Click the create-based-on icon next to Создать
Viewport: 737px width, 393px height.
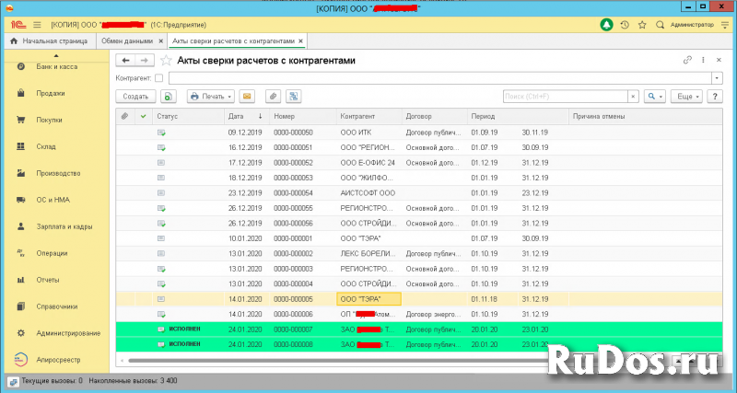coord(168,96)
